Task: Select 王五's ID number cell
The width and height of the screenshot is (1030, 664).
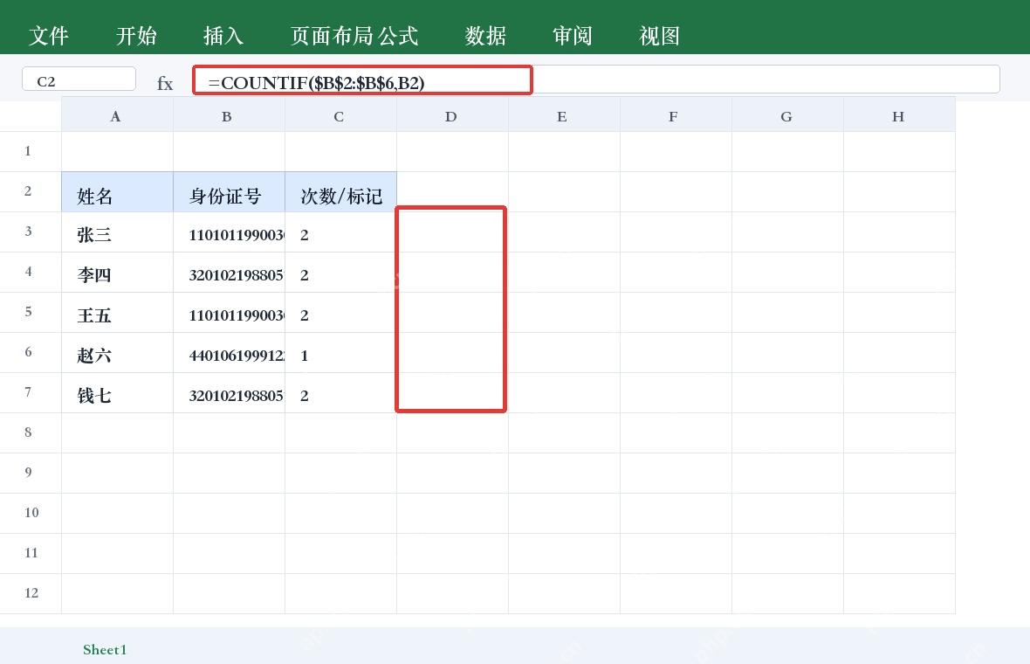Action: pos(229,312)
